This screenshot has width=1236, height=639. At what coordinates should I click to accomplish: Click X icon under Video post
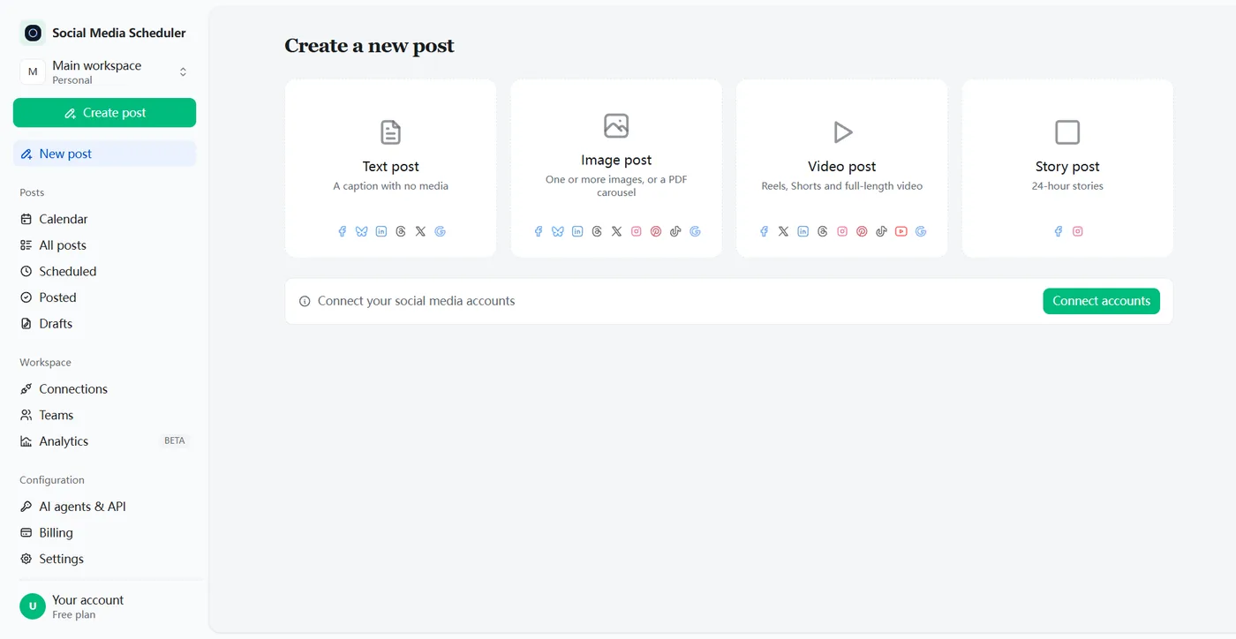click(x=783, y=231)
